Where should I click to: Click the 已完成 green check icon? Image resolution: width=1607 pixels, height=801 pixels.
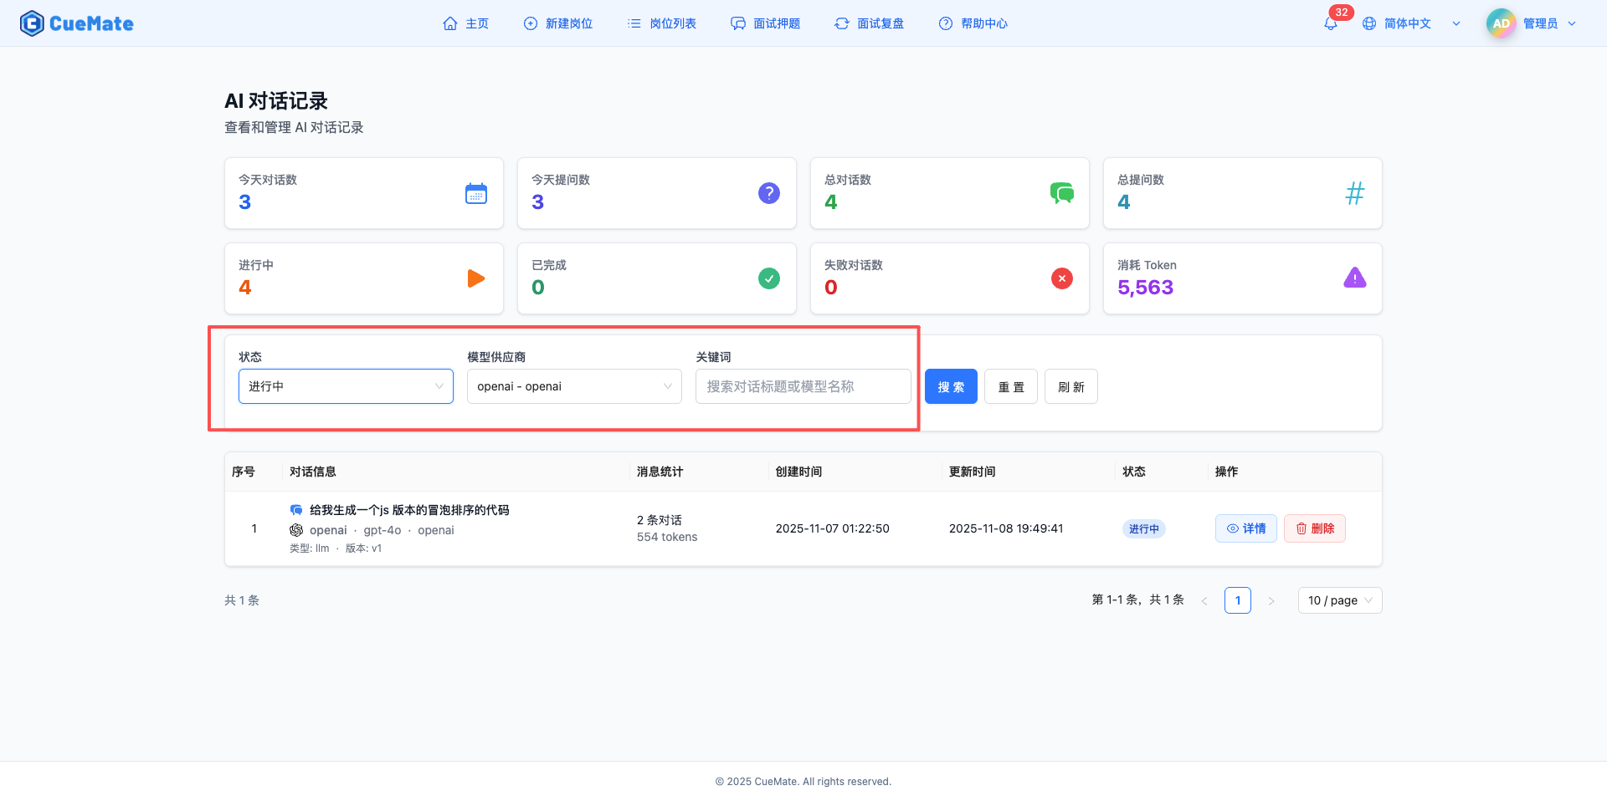tap(769, 278)
